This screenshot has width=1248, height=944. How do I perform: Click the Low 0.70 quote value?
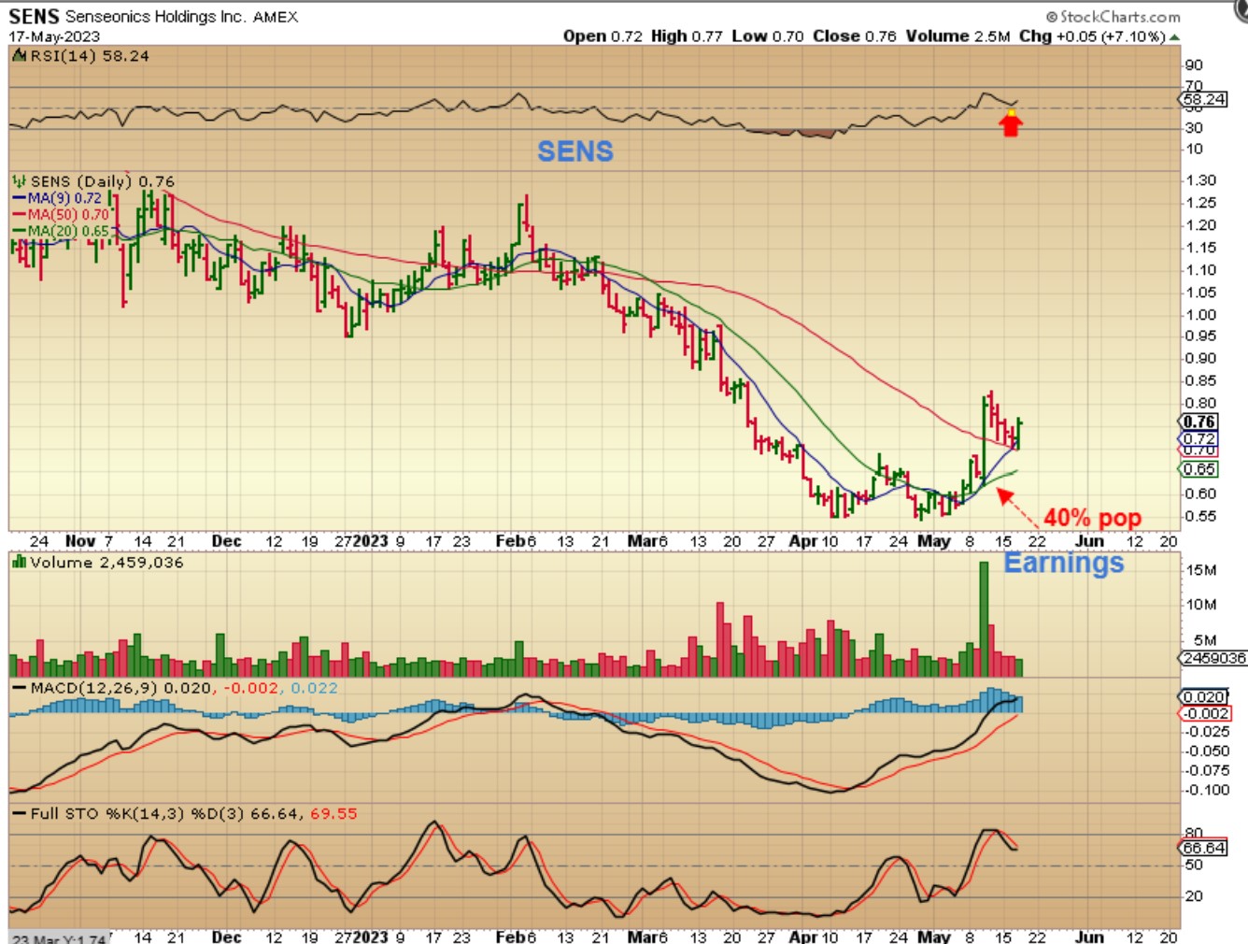(x=767, y=36)
